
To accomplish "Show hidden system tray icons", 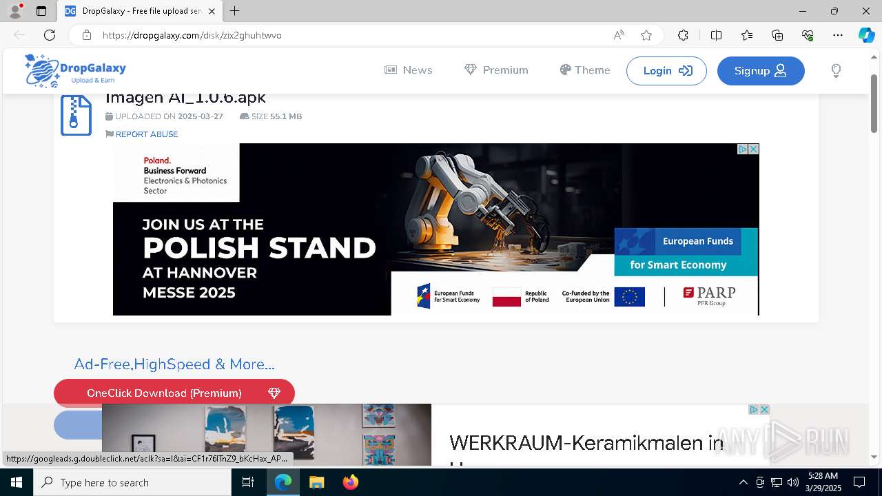I will pyautogui.click(x=743, y=482).
